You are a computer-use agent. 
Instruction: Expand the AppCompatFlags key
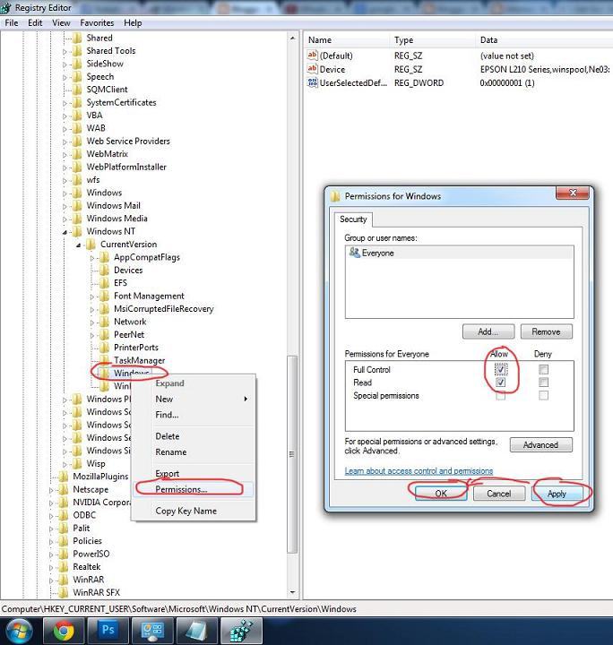click(91, 258)
